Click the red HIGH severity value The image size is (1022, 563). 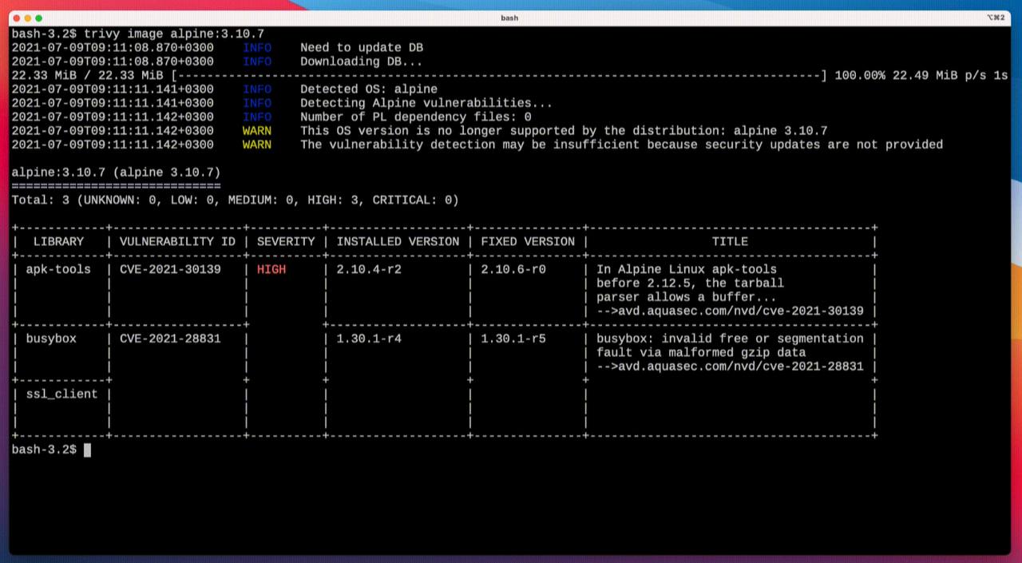point(271,269)
